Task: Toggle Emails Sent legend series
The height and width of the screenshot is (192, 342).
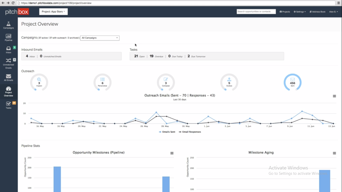Action: [167, 132]
